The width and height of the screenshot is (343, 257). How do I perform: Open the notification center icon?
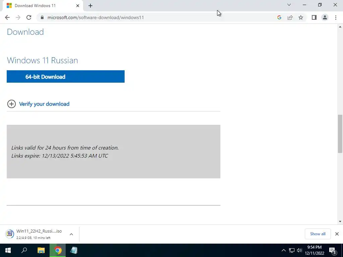click(333, 250)
